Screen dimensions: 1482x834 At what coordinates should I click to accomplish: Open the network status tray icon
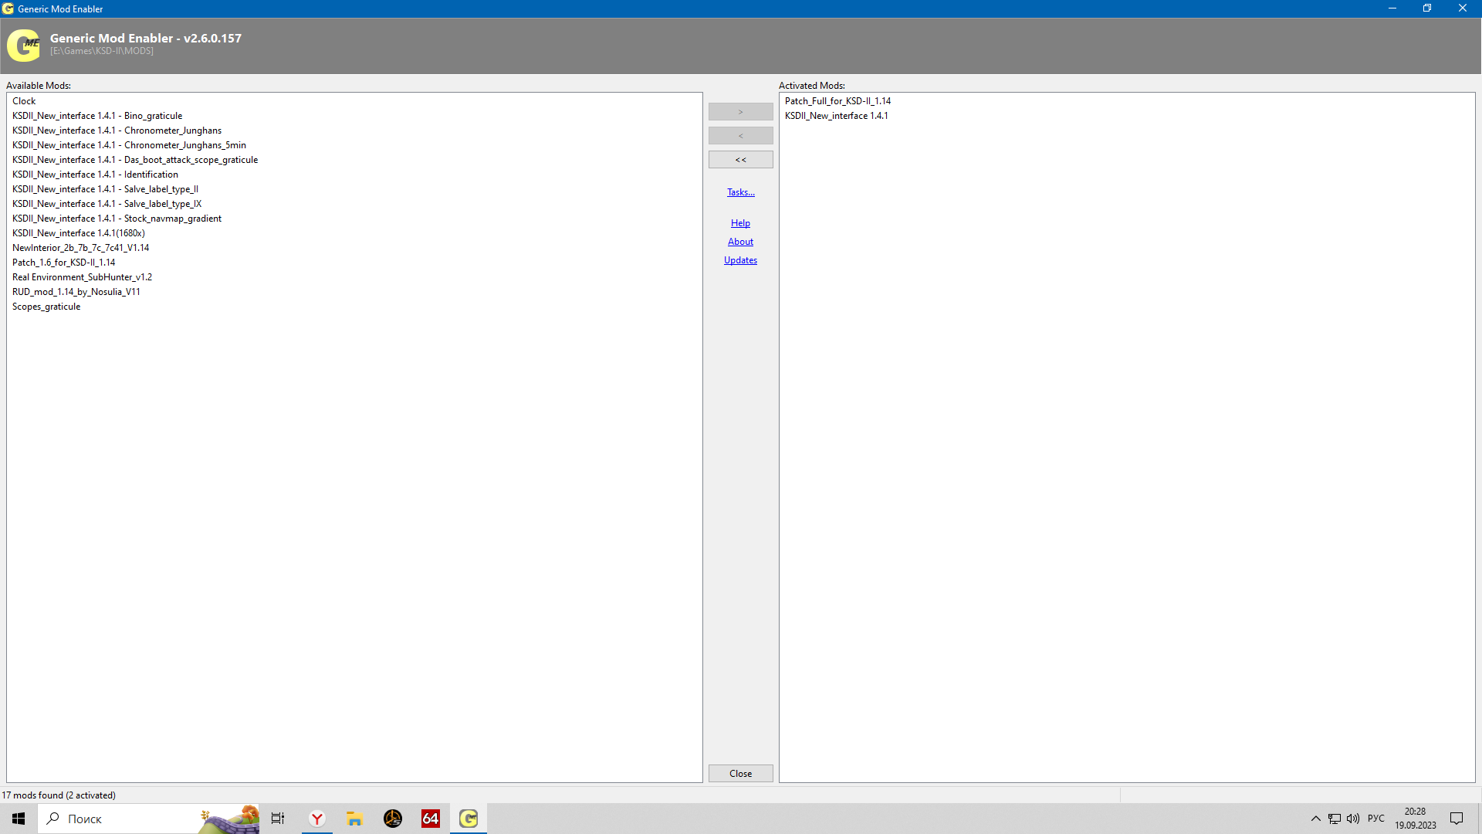(x=1335, y=819)
